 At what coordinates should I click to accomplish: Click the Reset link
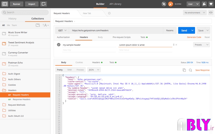point(207,37)
